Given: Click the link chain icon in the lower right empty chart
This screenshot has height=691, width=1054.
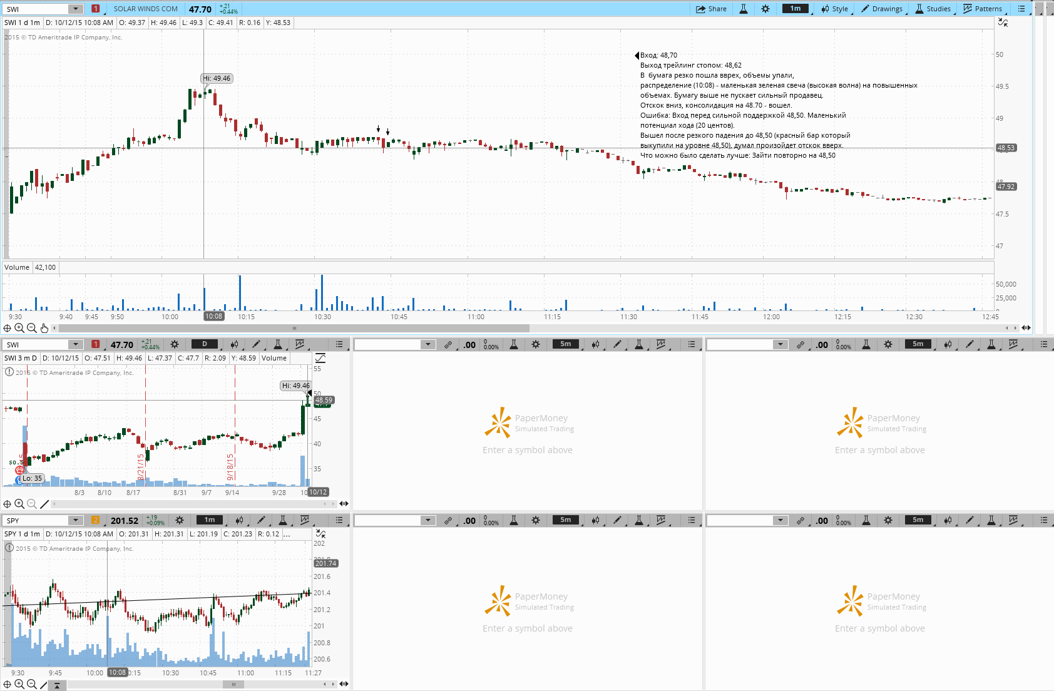Looking at the screenshot, I should tap(801, 520).
